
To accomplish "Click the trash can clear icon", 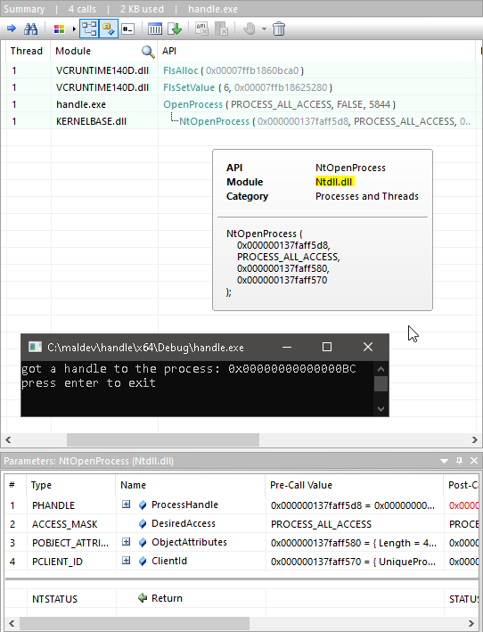I will [279, 29].
